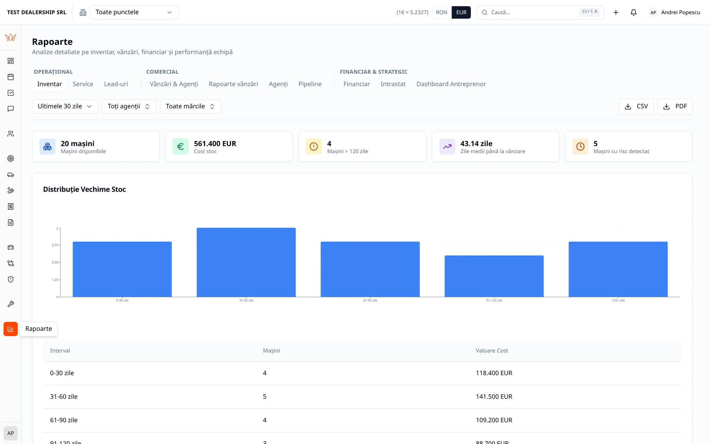Click the handshake heart sidebar icon

pyautogui.click(x=11, y=190)
